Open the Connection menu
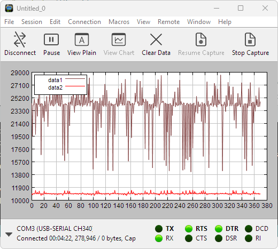The width and height of the screenshot is (278, 249). point(84,22)
